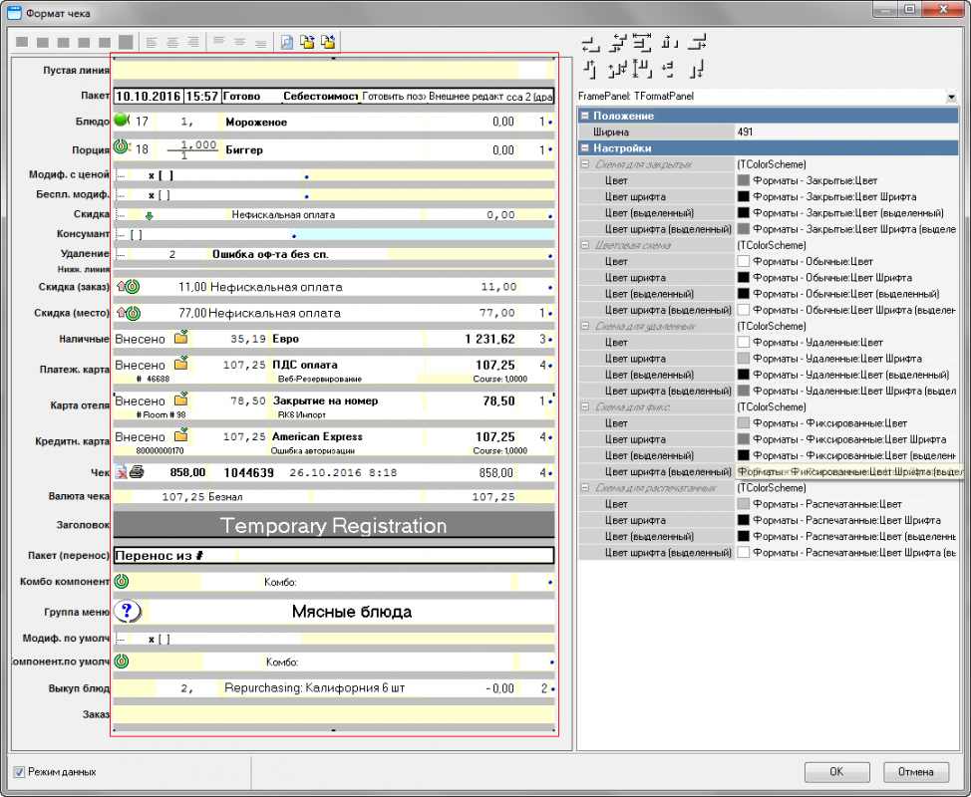971x797 pixels.
Task: Click the printer icon in the Чек row
Action: [x=137, y=472]
